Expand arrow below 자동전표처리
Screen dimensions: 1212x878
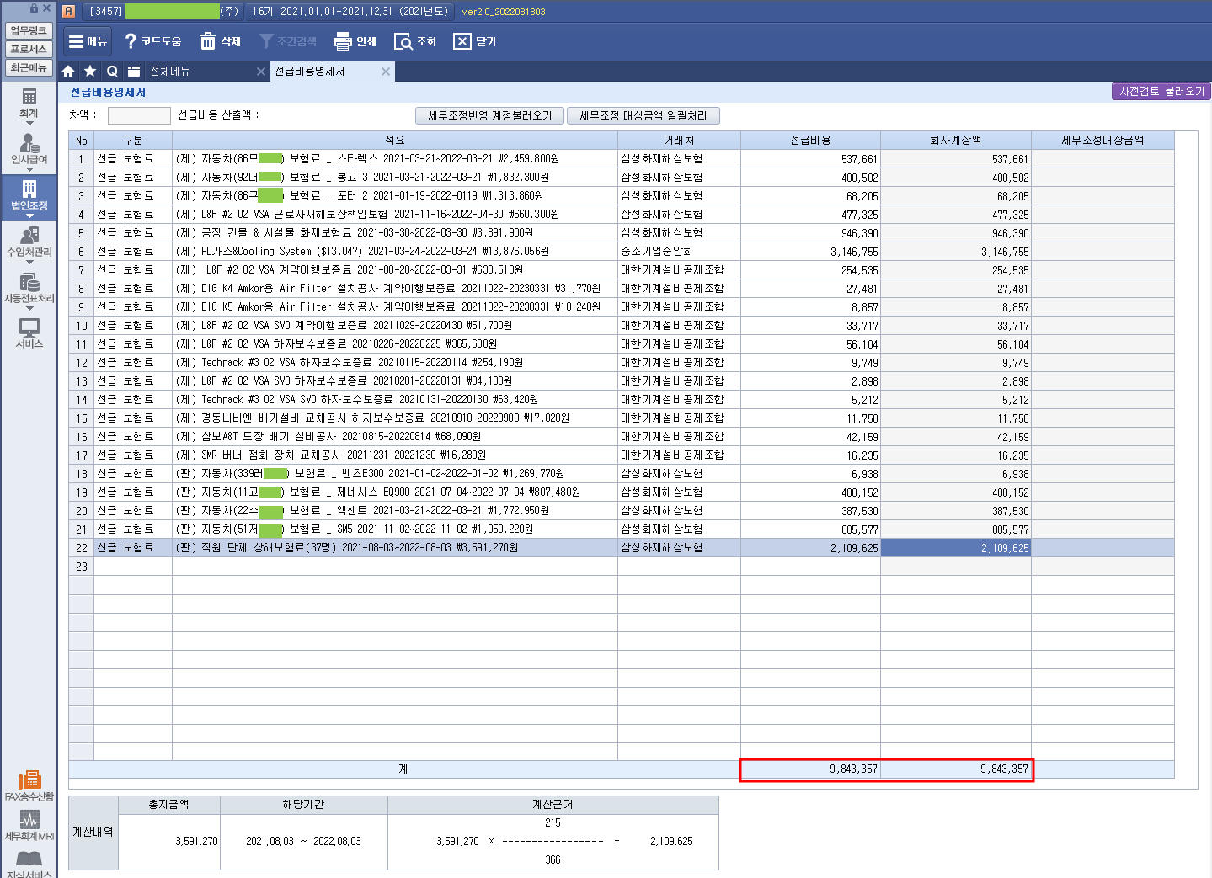pos(29,309)
